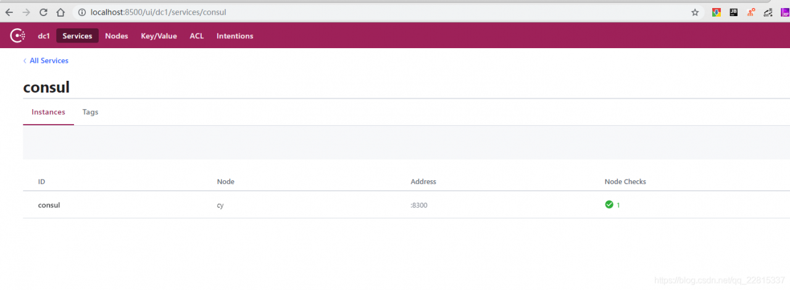This screenshot has width=790, height=290.
Task: Click the Consul logo icon
Action: [17, 36]
